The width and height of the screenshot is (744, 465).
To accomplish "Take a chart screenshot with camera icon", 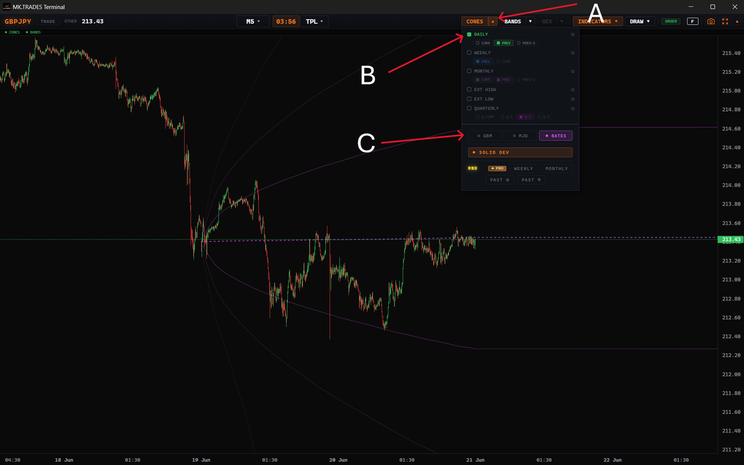I will point(711,21).
